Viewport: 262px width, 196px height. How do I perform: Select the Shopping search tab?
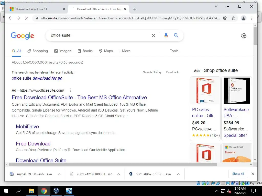point(38,51)
